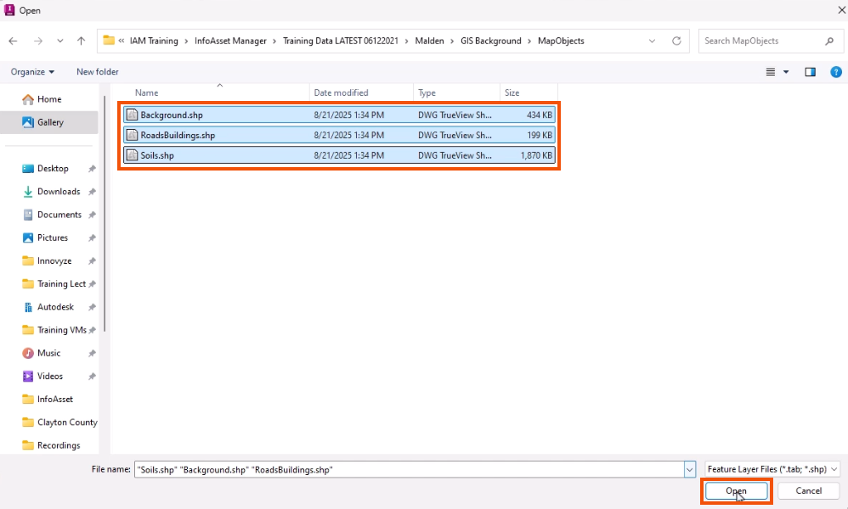Go up to the parent folder
The width and height of the screenshot is (848, 509).
[81, 40]
